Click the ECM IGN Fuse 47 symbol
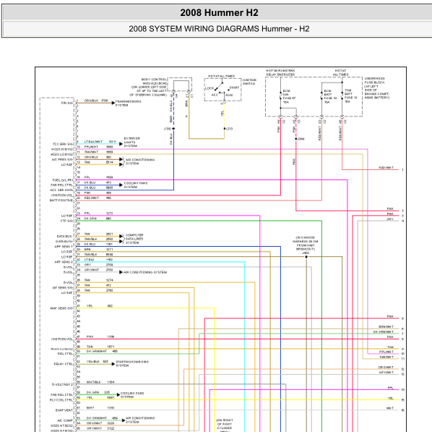 (x=280, y=96)
